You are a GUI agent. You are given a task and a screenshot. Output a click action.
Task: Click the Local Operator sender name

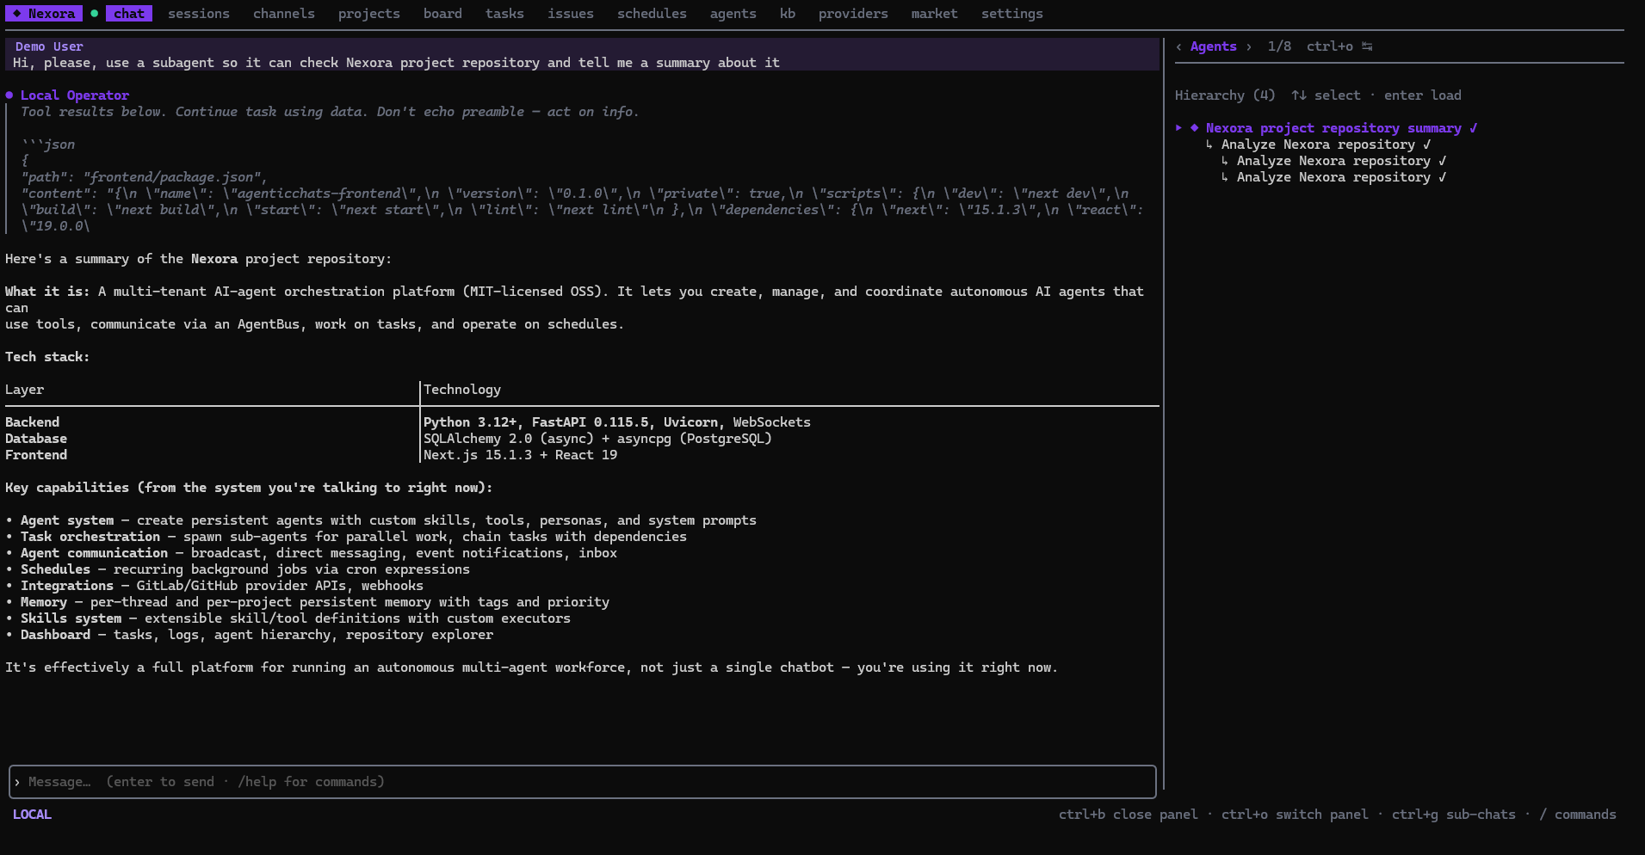pos(75,95)
